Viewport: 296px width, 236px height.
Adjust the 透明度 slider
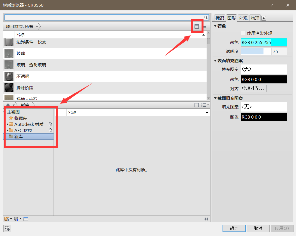pos(256,51)
